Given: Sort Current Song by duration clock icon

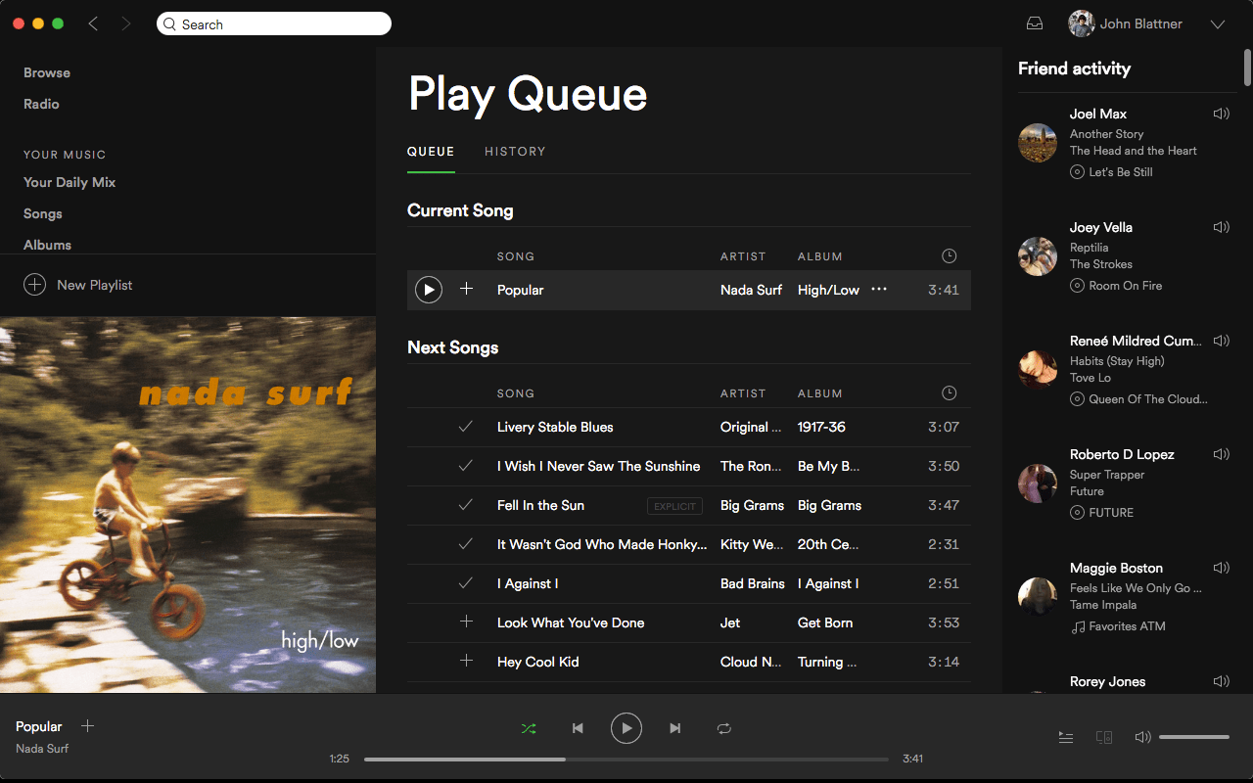Looking at the screenshot, I should (949, 256).
